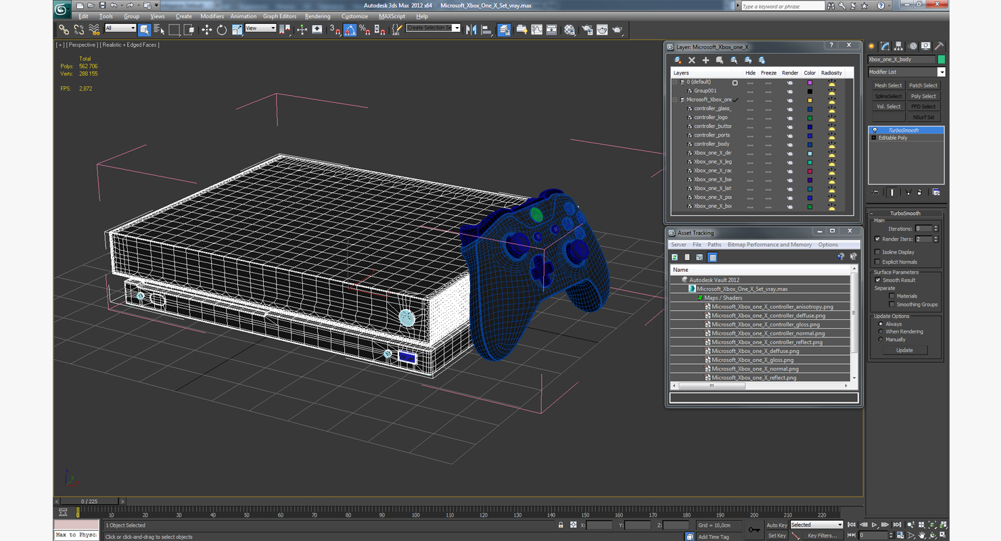Screen dimensions: 1001x541
Task: Choose the Select and Move tool
Action: coord(206,30)
